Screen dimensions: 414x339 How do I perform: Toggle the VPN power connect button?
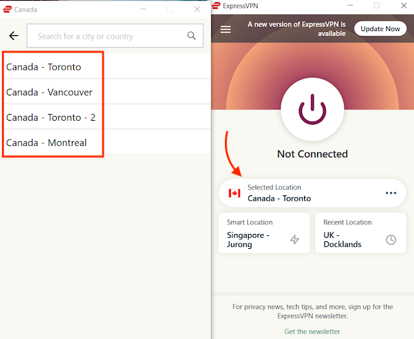pyautogui.click(x=312, y=109)
